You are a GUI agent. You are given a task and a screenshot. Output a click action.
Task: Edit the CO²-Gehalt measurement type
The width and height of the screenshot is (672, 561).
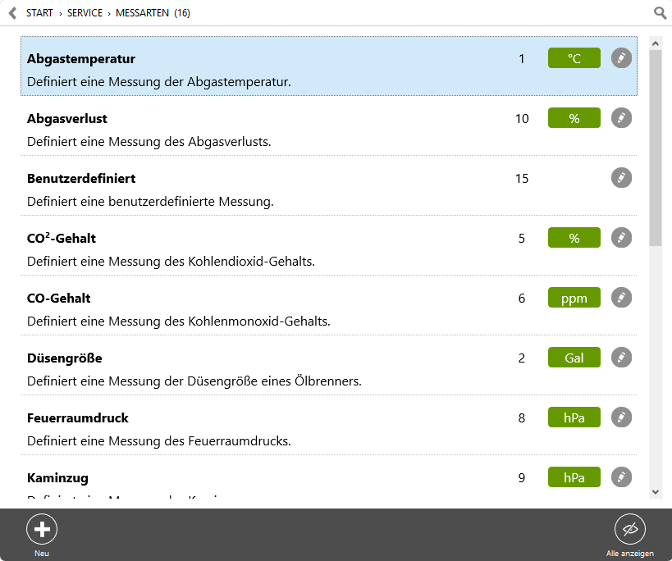tap(621, 238)
